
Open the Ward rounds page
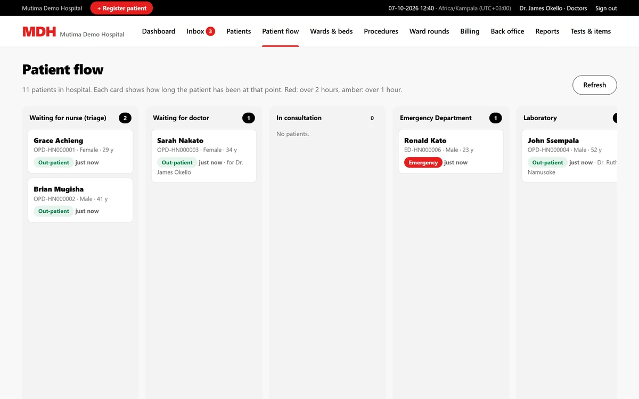tap(429, 31)
